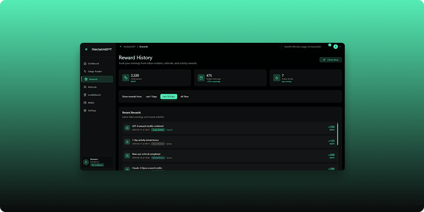Screen dimensions: 424x212
Task: Click the profile avatar in top bar
Action: click(335, 47)
